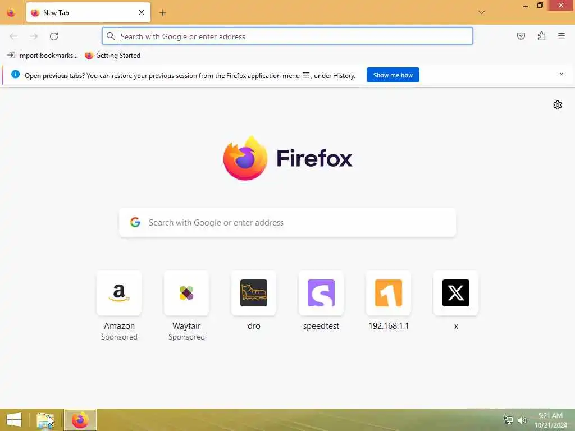Image resolution: width=575 pixels, height=431 pixels.
Task: Open the speedtest shortcut tile
Action: click(321, 293)
